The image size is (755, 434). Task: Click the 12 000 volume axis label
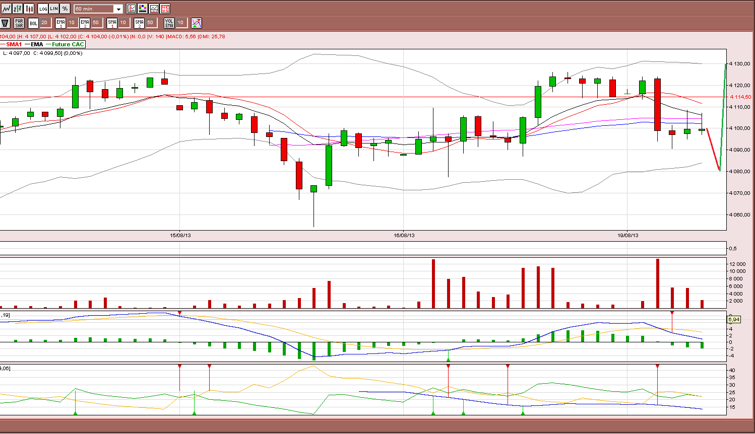click(x=737, y=264)
